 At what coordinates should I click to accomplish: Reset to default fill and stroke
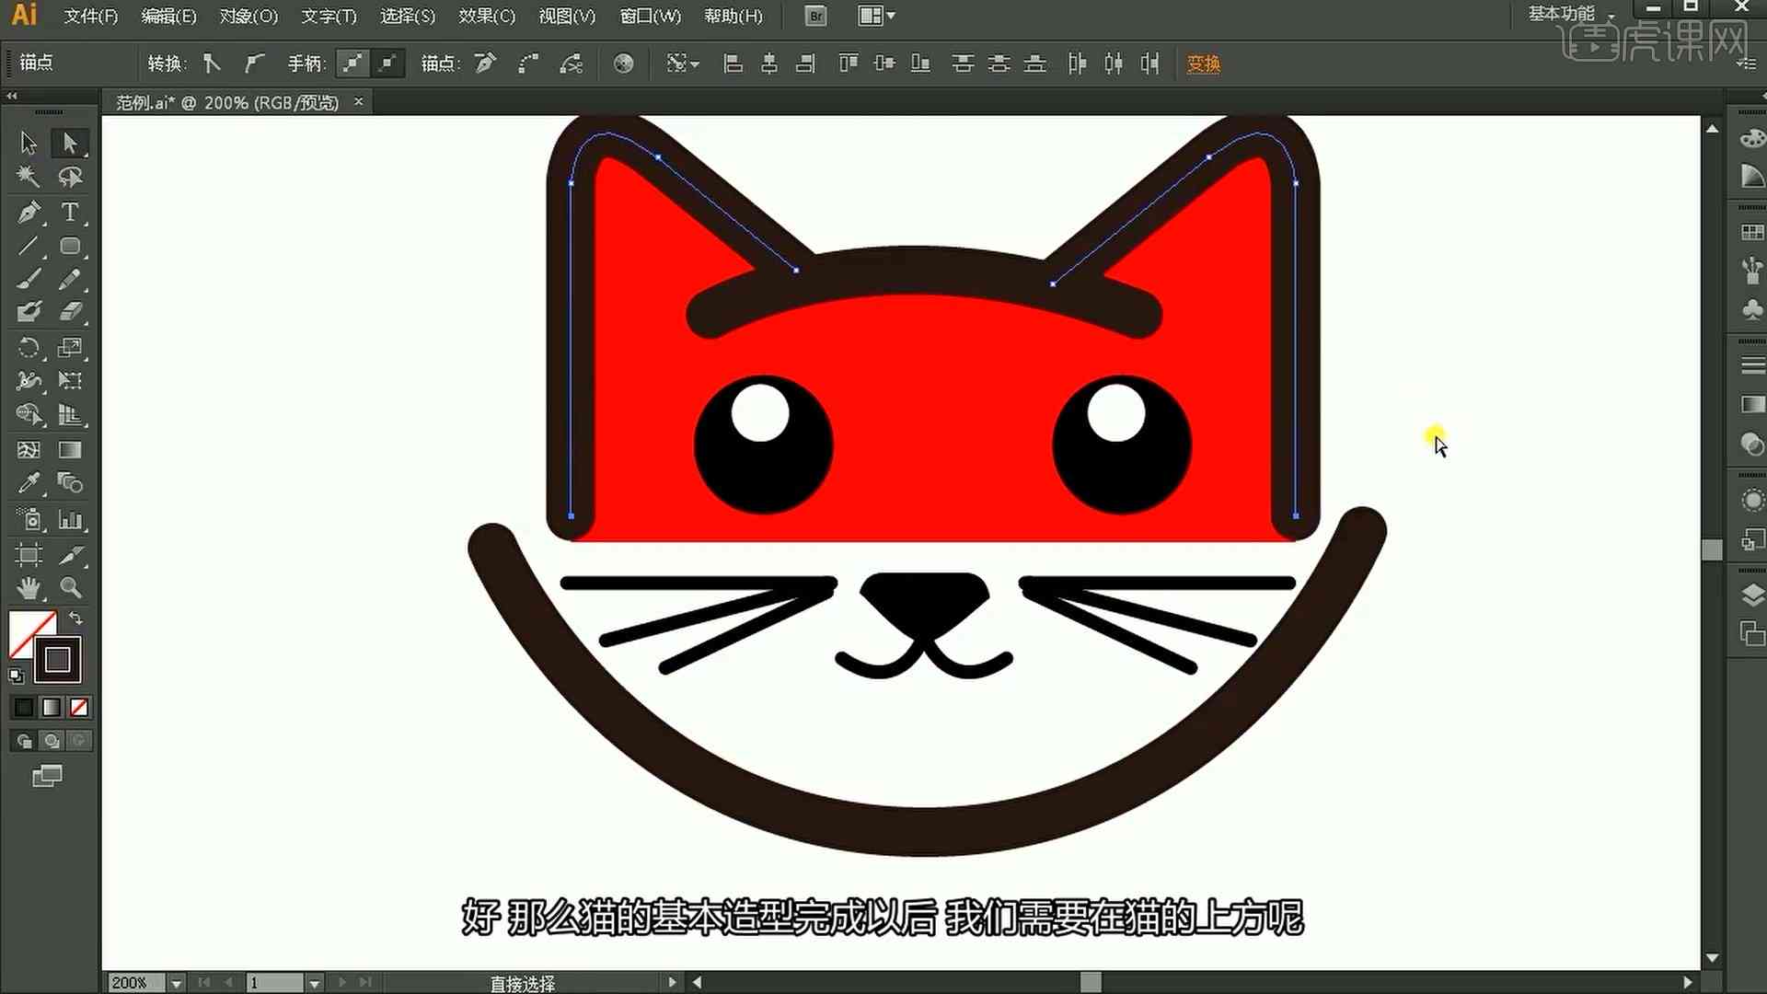(x=17, y=676)
